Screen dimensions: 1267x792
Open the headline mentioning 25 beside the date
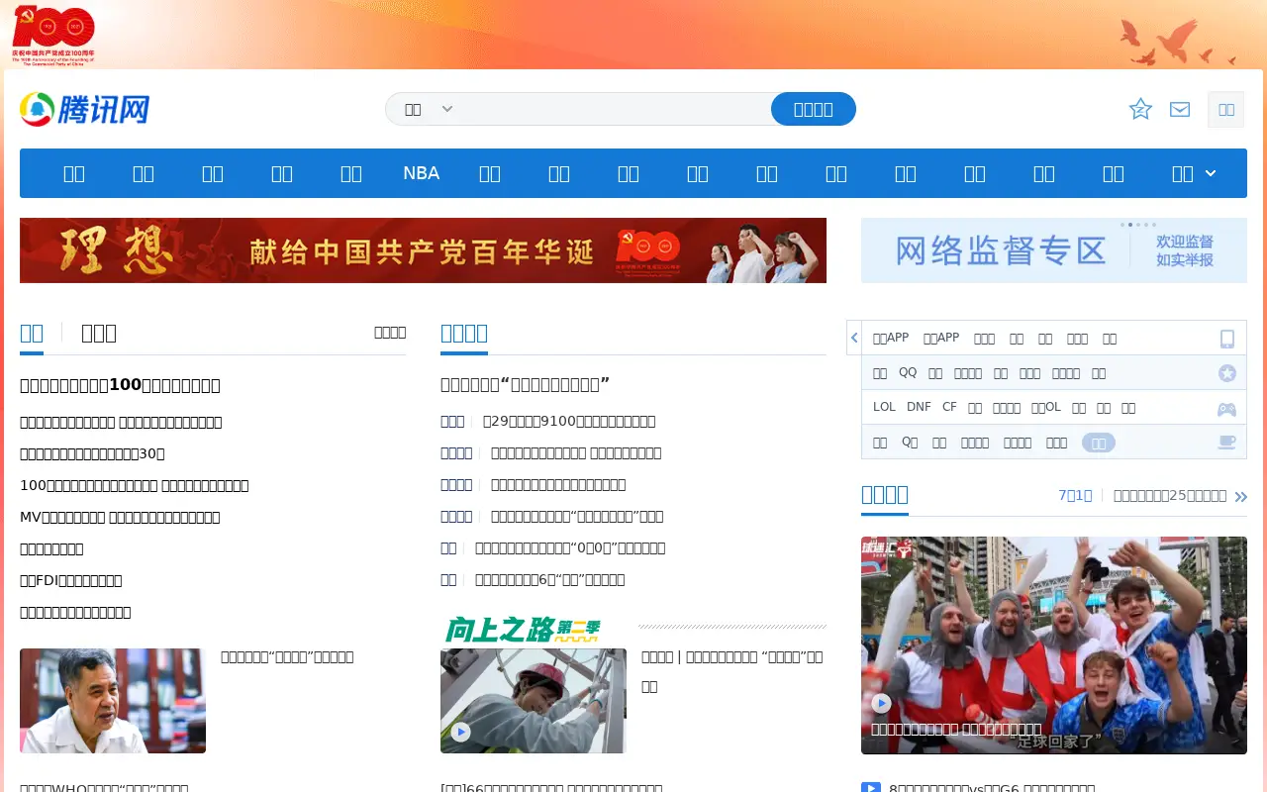pyautogui.click(x=1170, y=495)
